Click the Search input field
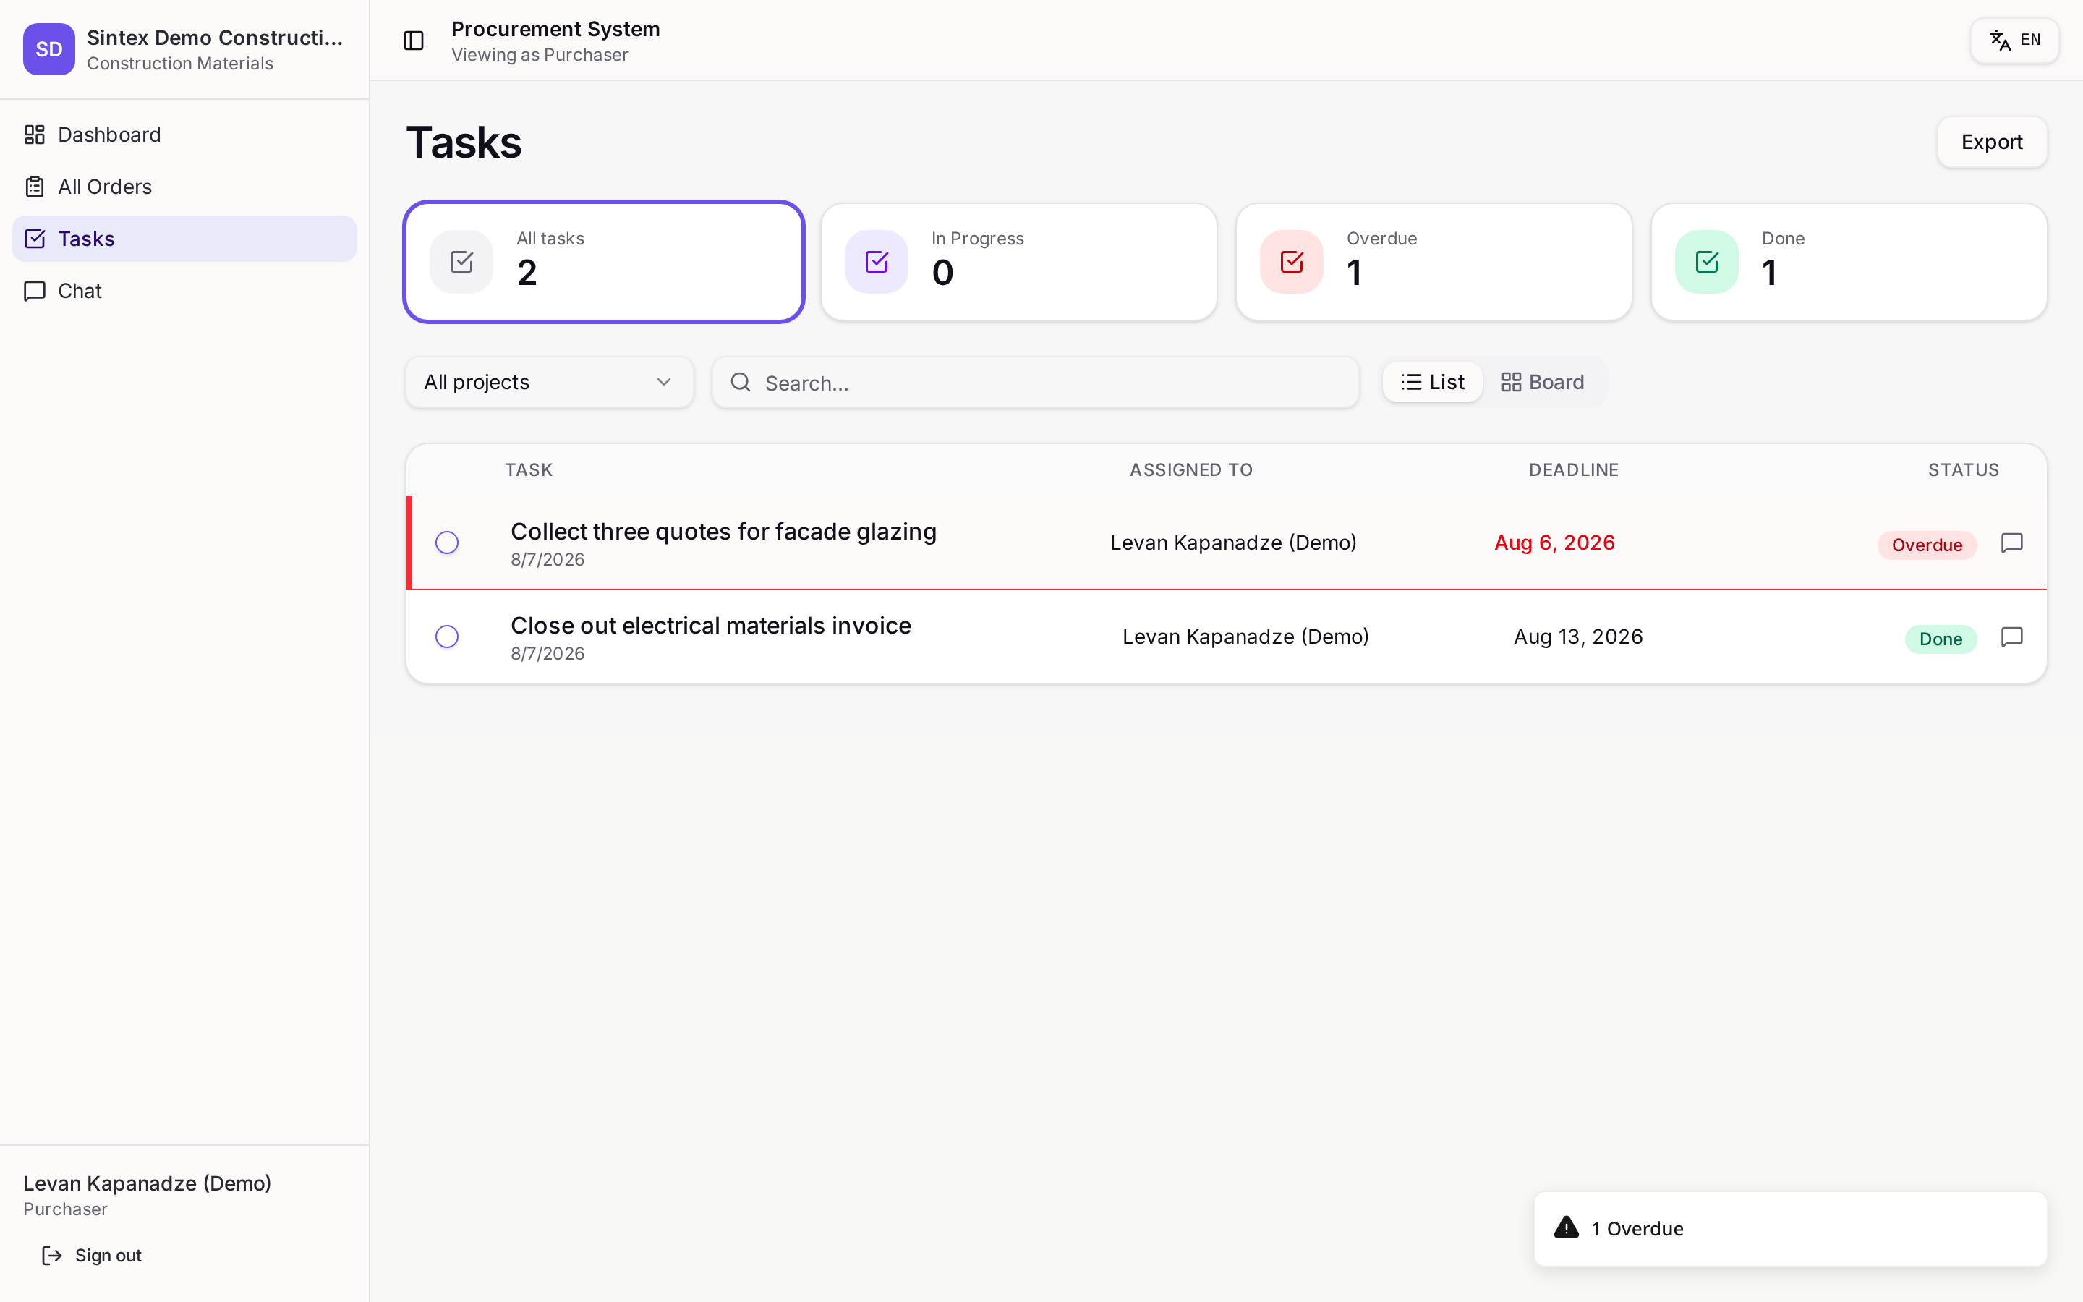Screen dimensions: 2083x1302 point(1036,383)
